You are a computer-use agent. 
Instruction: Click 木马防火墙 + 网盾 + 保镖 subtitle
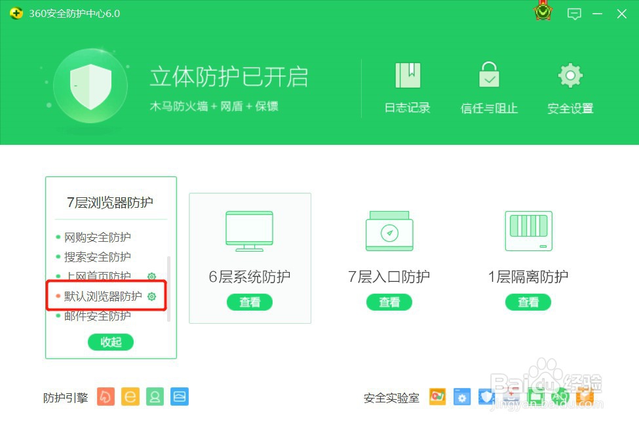click(x=214, y=106)
